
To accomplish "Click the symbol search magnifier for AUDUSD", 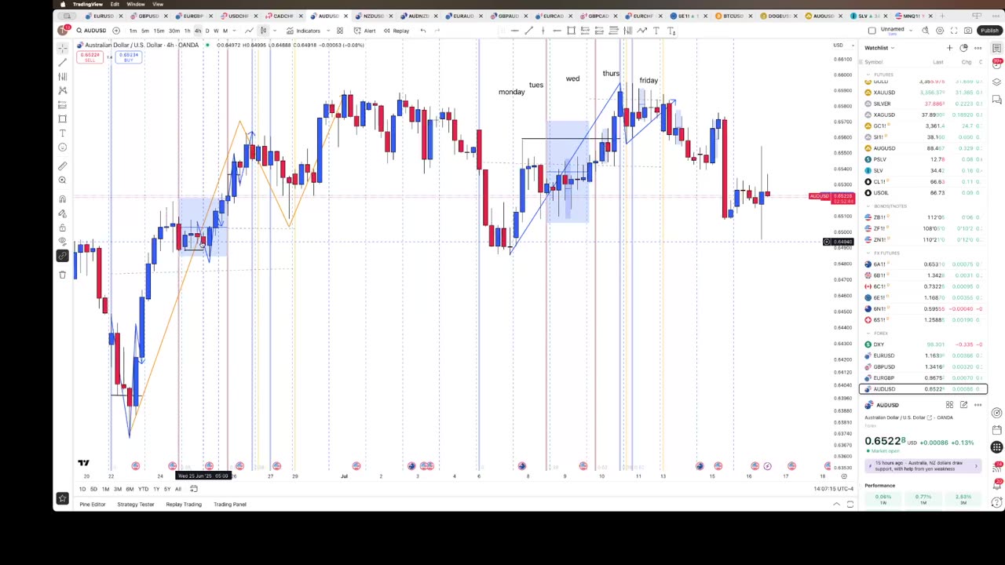I will coord(79,31).
